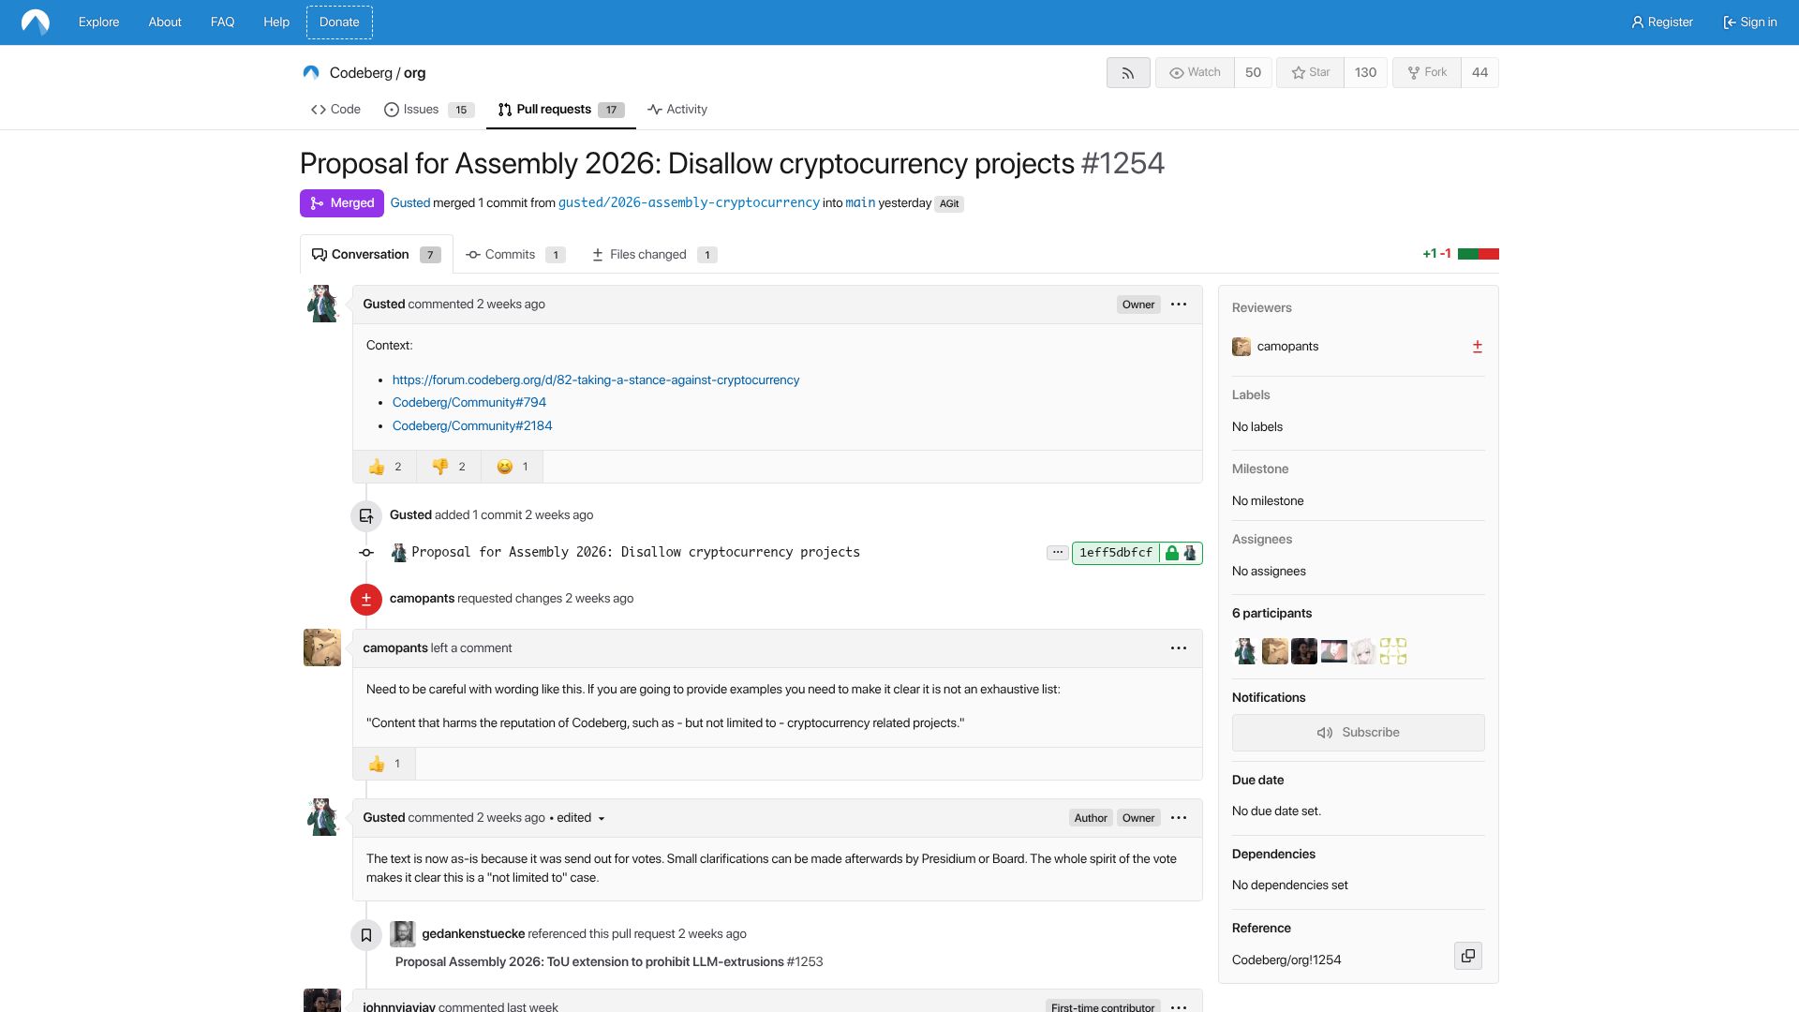Open the Activity tab

[677, 110]
